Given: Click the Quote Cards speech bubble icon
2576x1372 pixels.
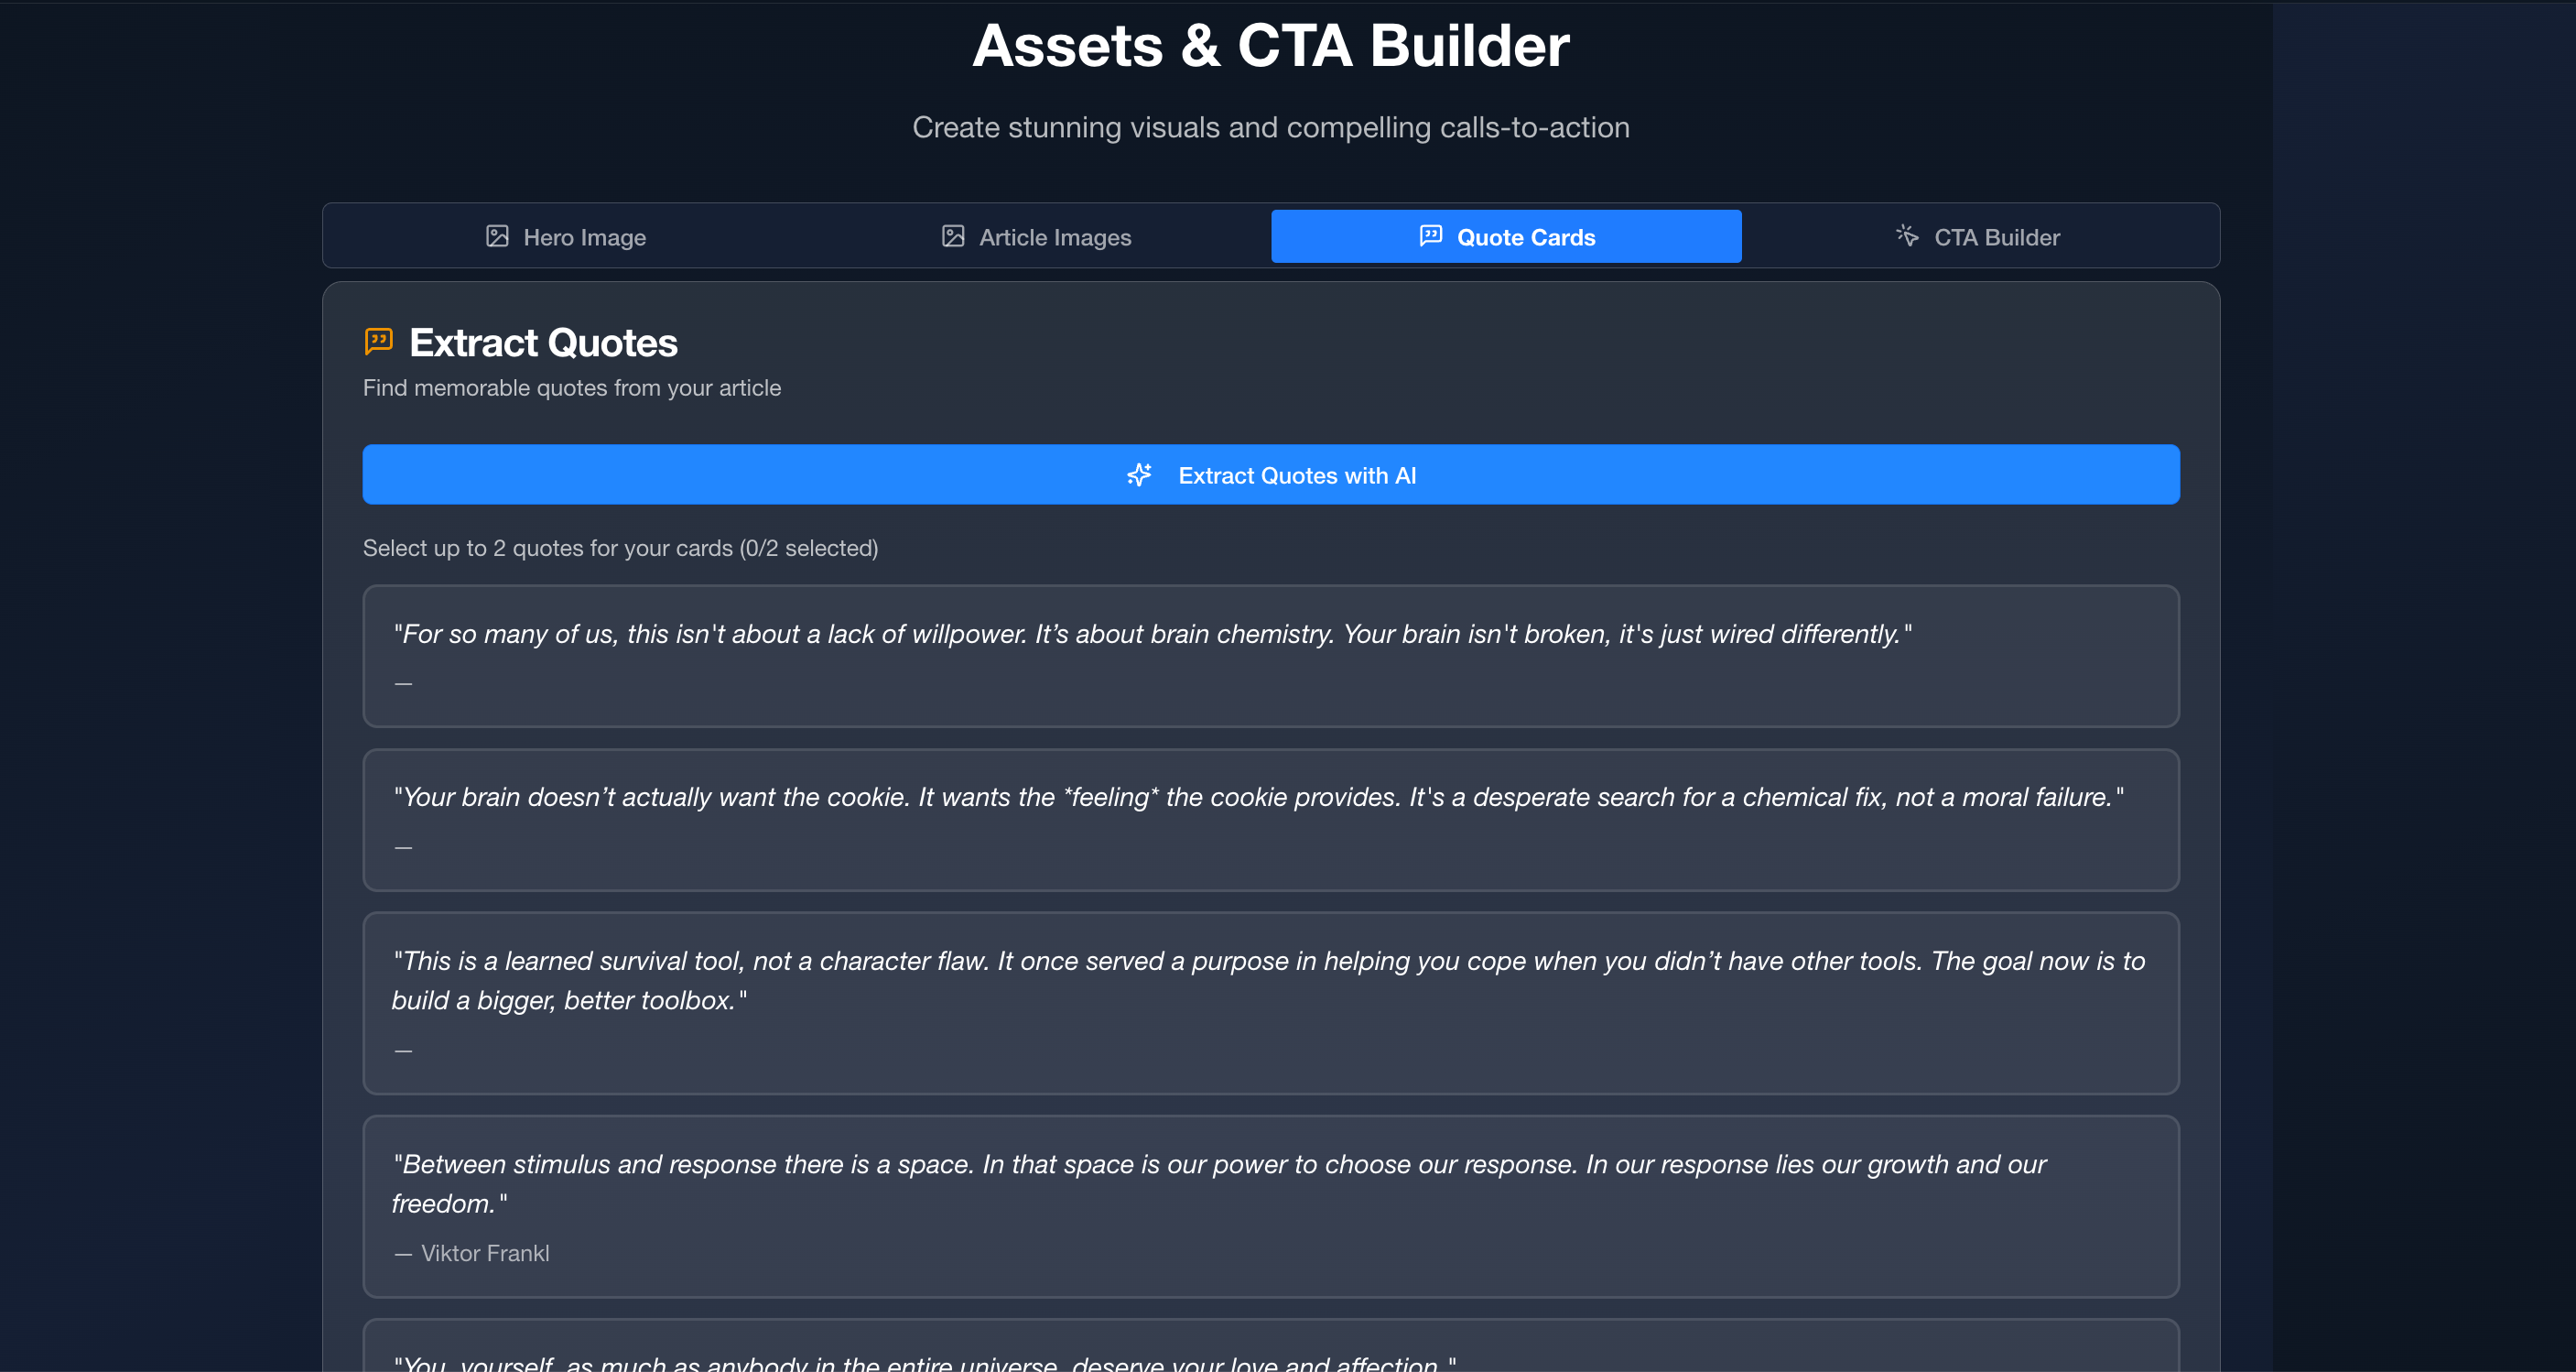Looking at the screenshot, I should (1431, 235).
